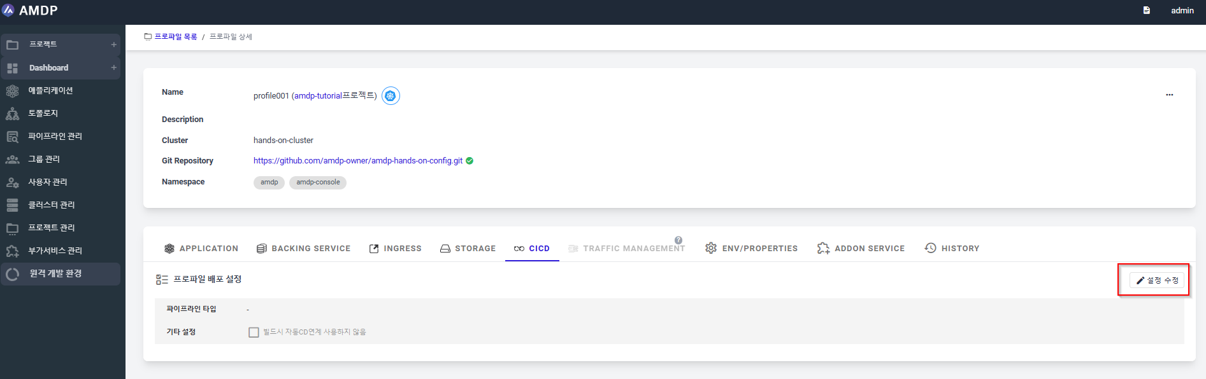Switch to the APPLICATION tab
The height and width of the screenshot is (379, 1206).
(201, 249)
